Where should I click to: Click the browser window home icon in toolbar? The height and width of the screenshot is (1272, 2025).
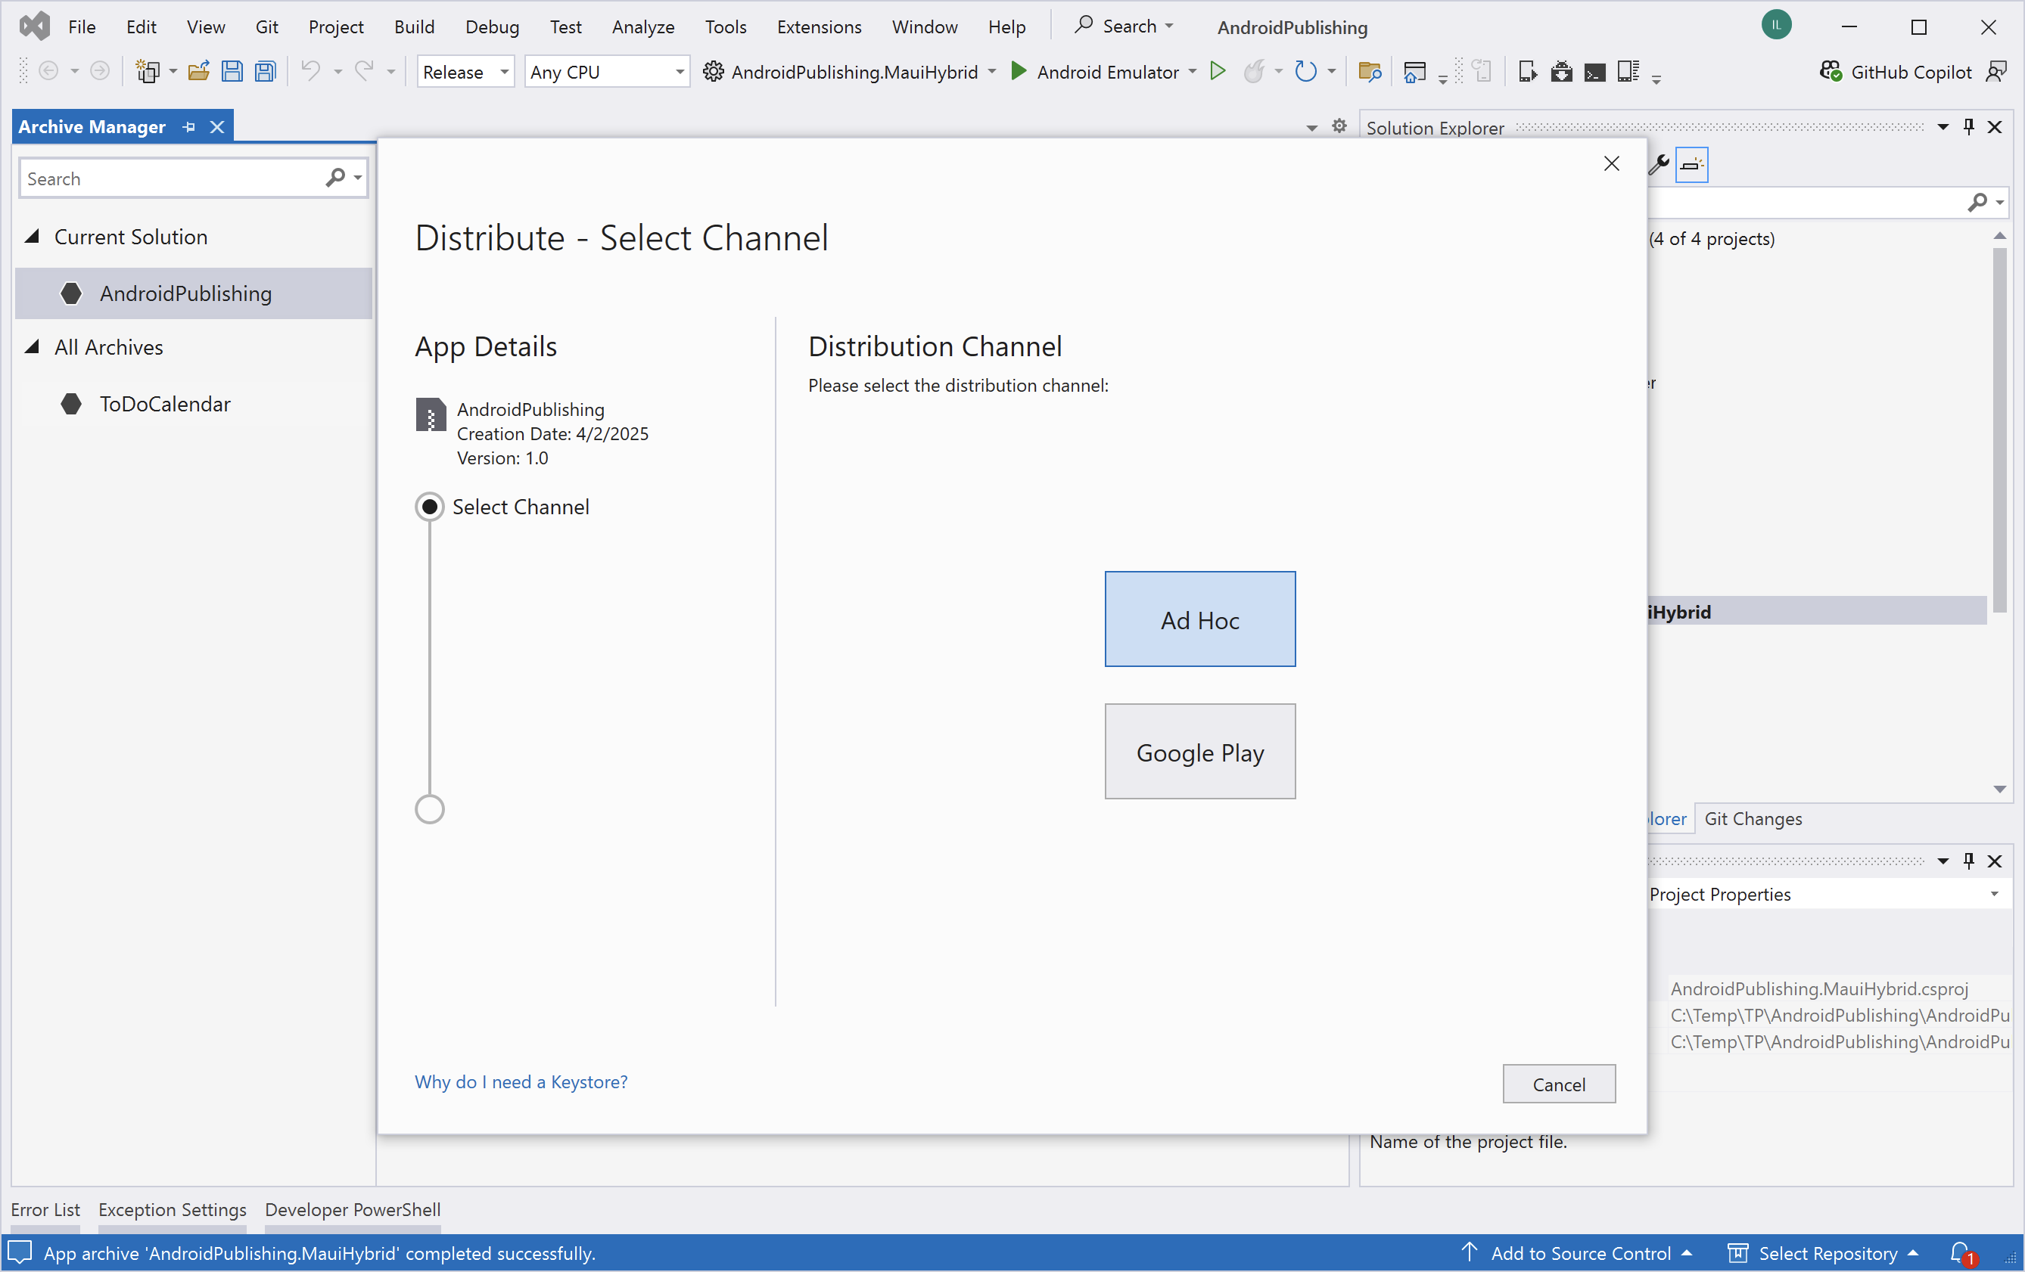1414,73
